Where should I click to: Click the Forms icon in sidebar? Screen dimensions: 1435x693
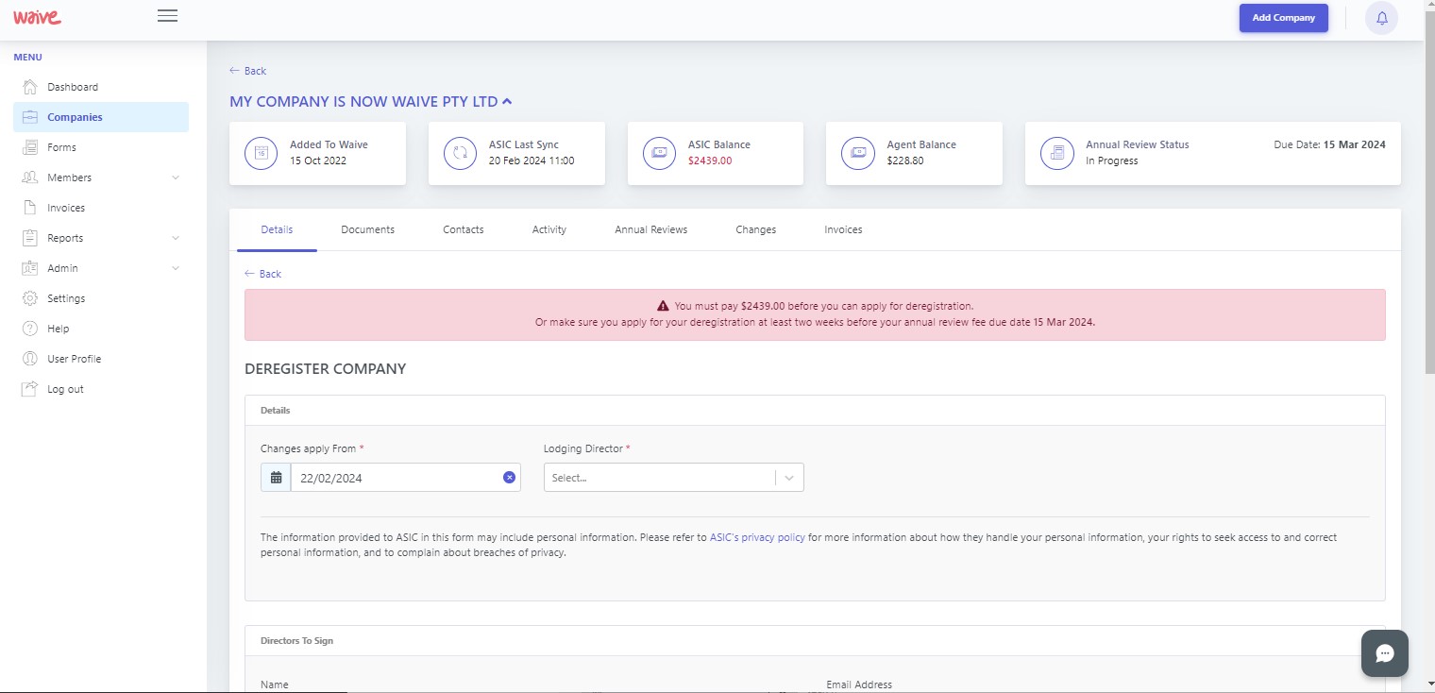(29, 147)
